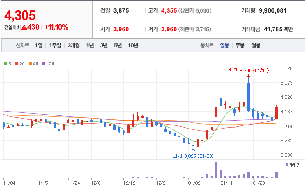Click the 2,808 price axis label
Screen dimensions: 305x193
coord(287,155)
